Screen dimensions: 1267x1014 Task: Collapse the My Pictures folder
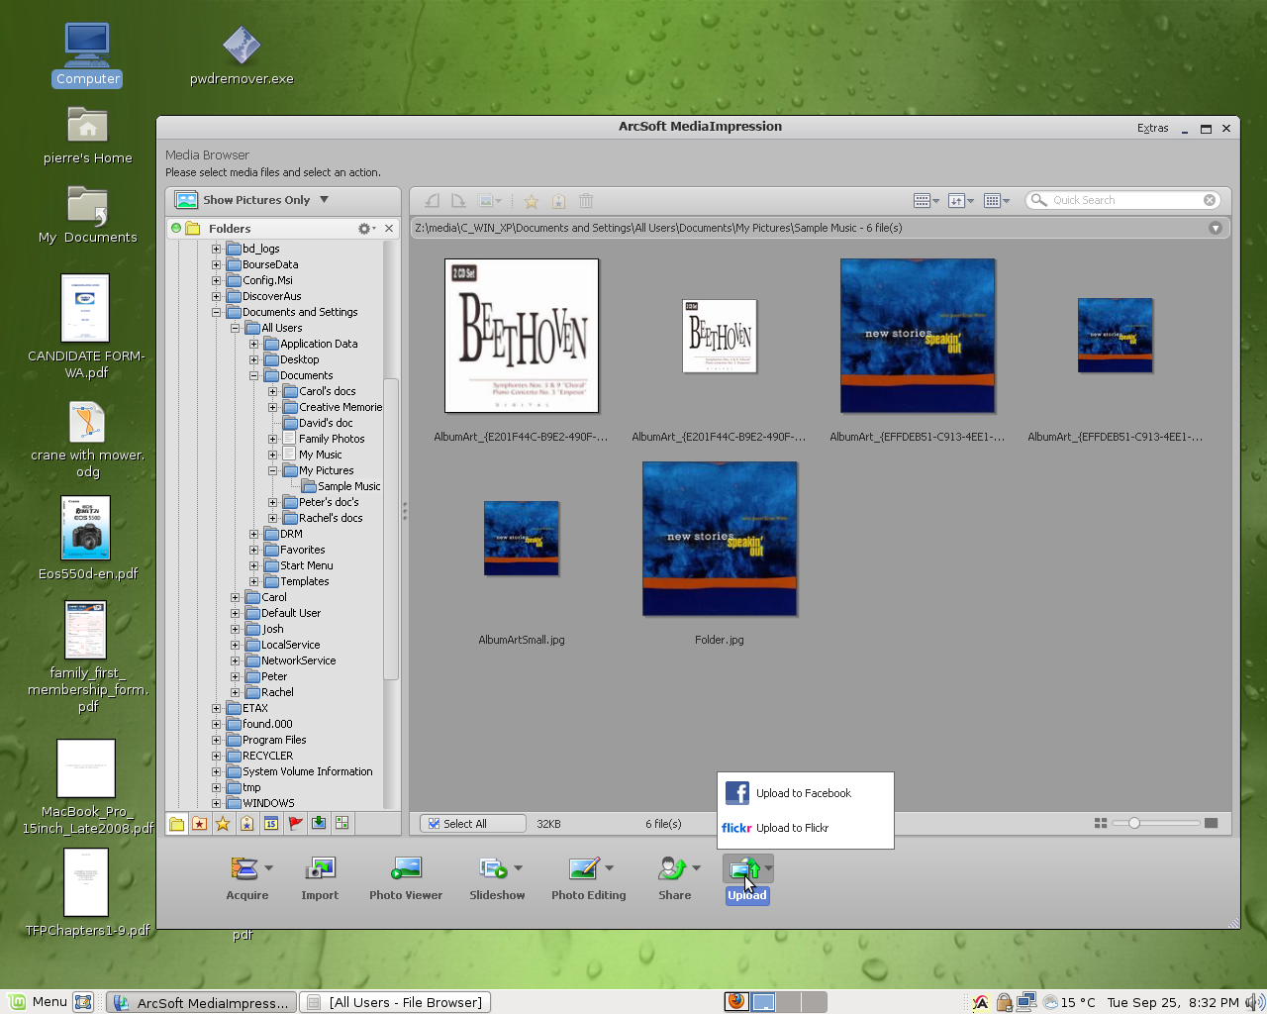[x=273, y=470]
